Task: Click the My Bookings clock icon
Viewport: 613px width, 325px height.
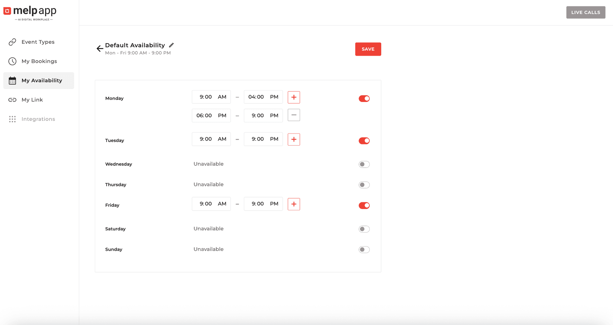Action: pyautogui.click(x=12, y=61)
